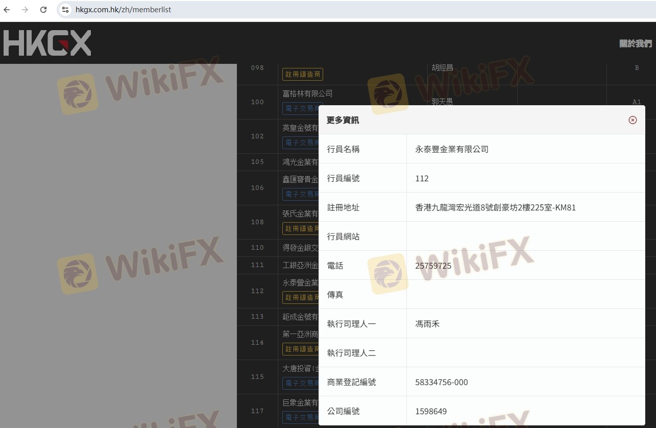Click the browser back arrow
656x428 pixels.
tap(7, 10)
